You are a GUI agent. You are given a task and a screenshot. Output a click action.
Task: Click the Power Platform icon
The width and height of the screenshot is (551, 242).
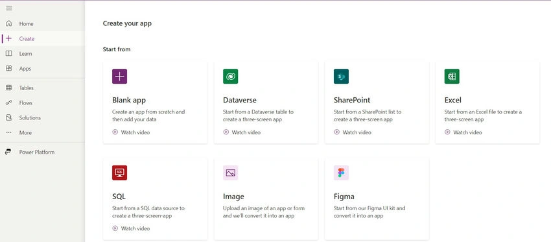coord(8,152)
